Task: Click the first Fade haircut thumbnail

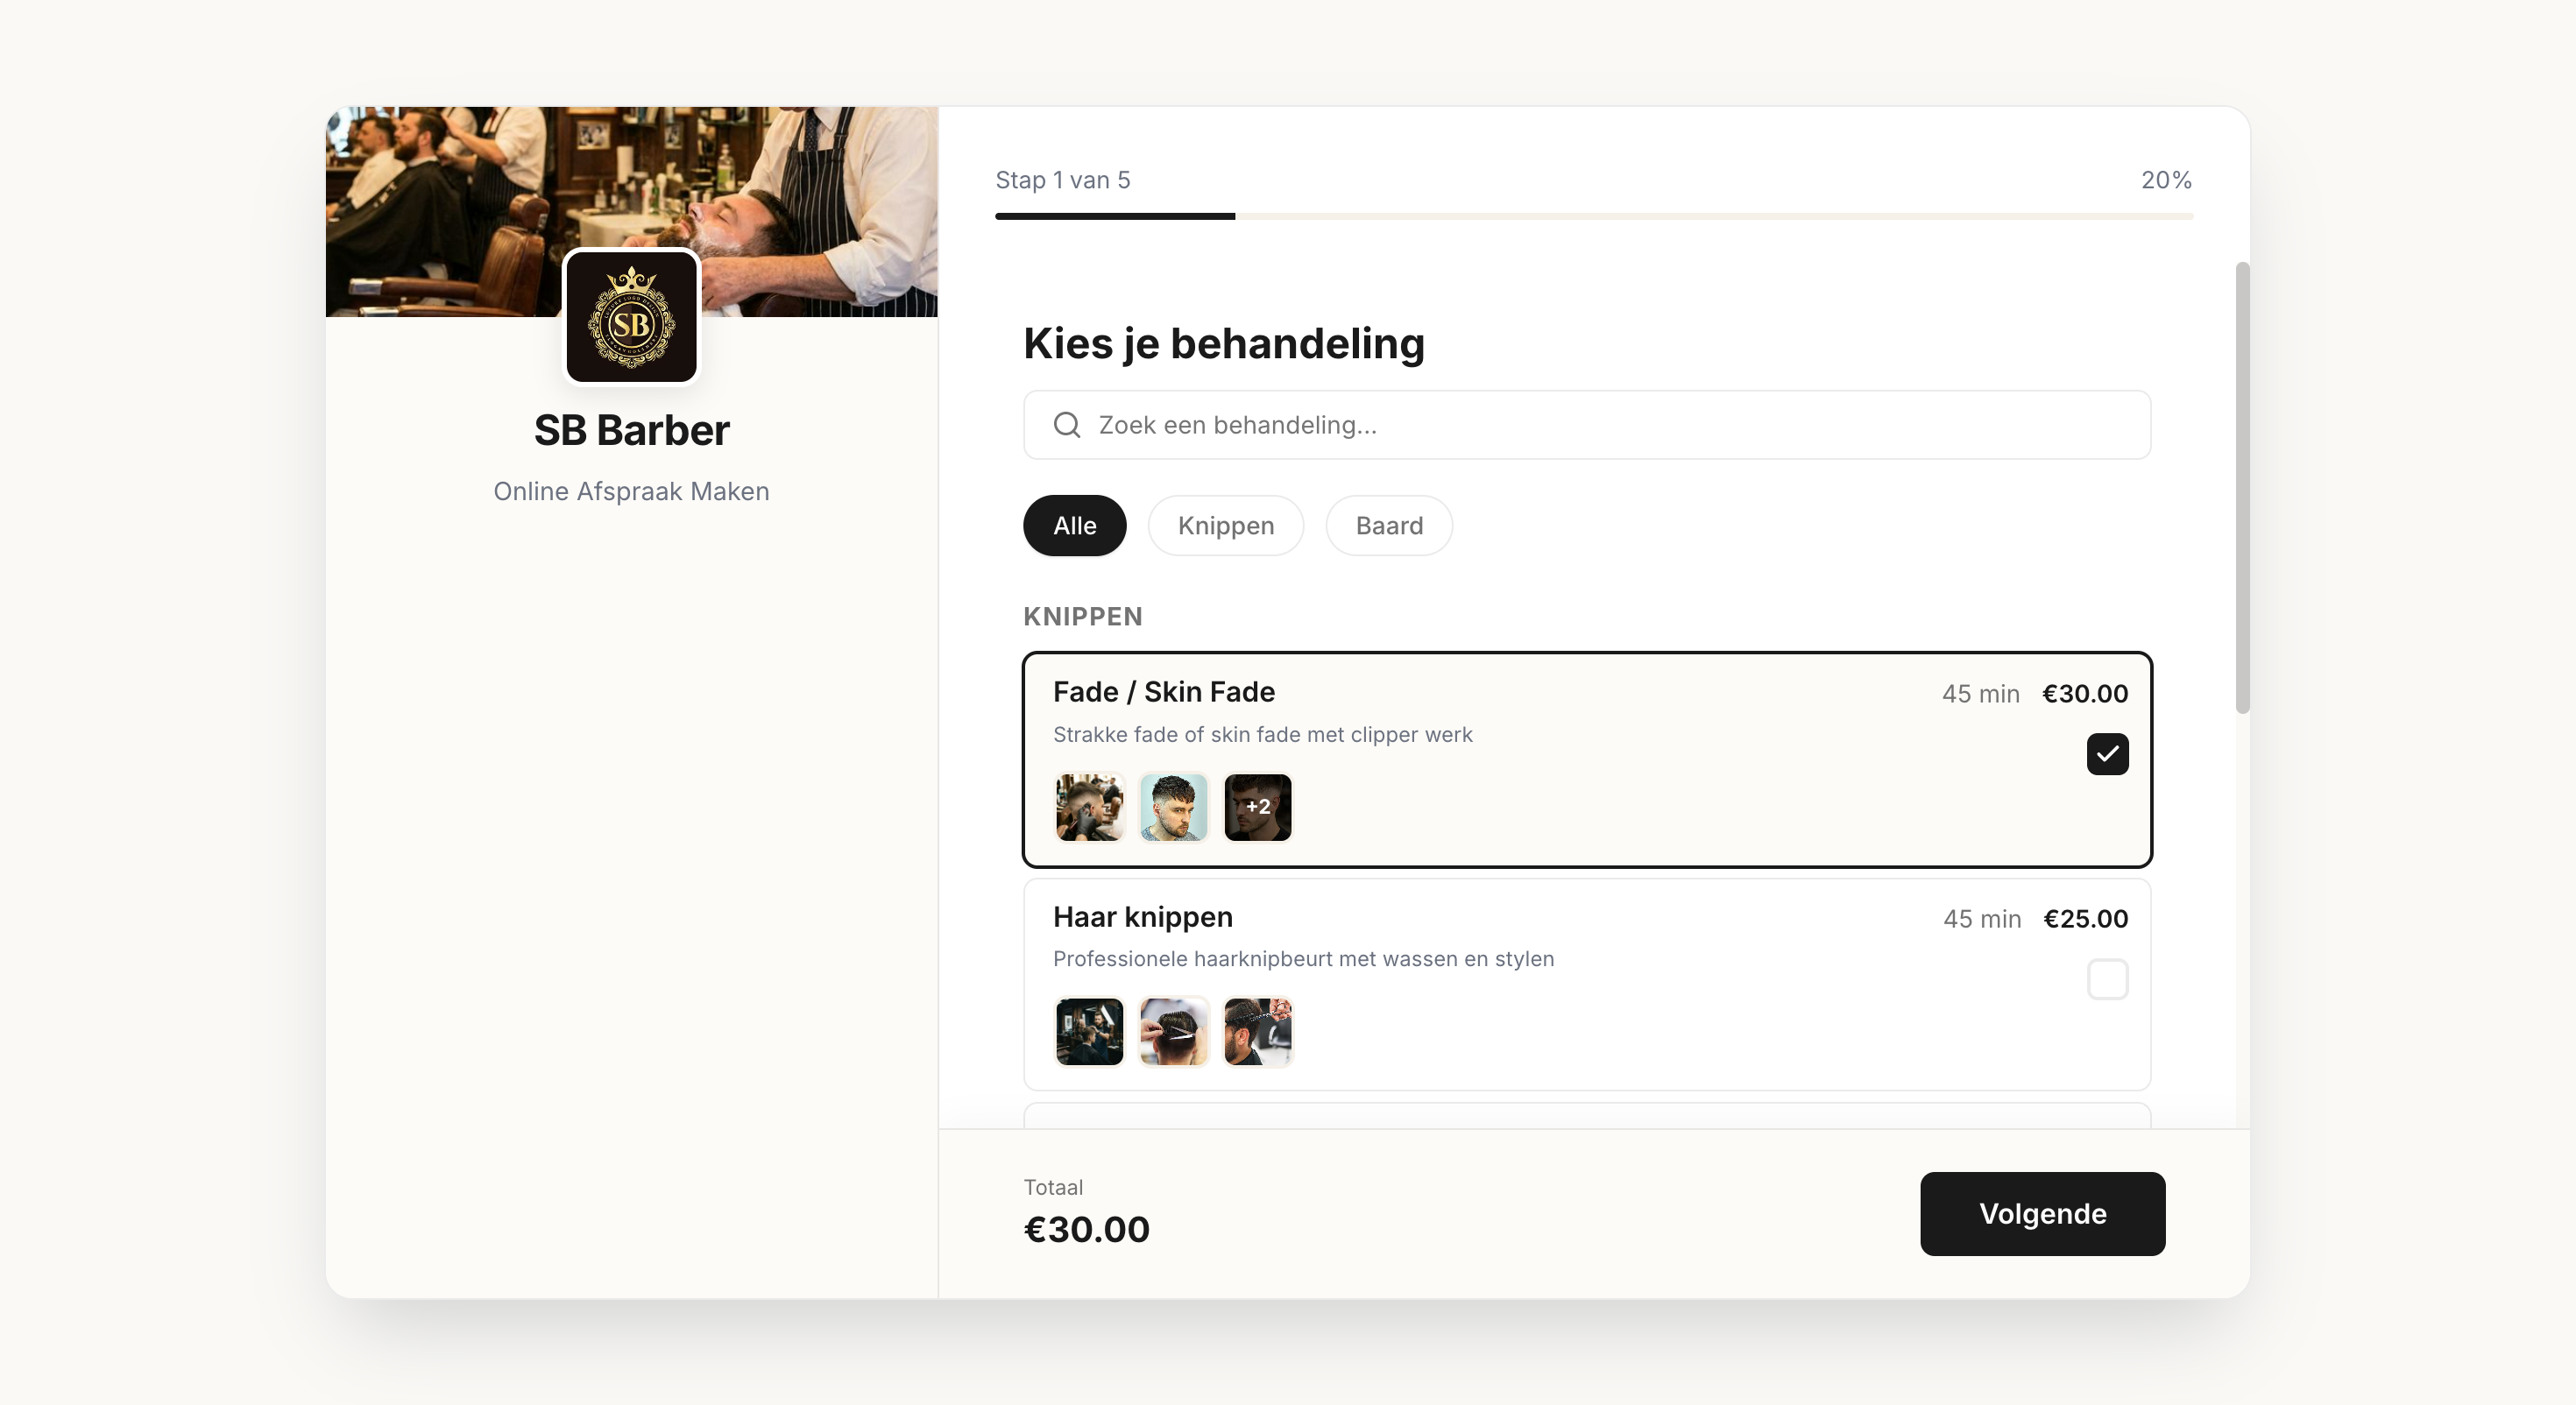Action: tap(1089, 807)
